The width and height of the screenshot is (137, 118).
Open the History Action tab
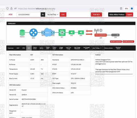click(109, 48)
